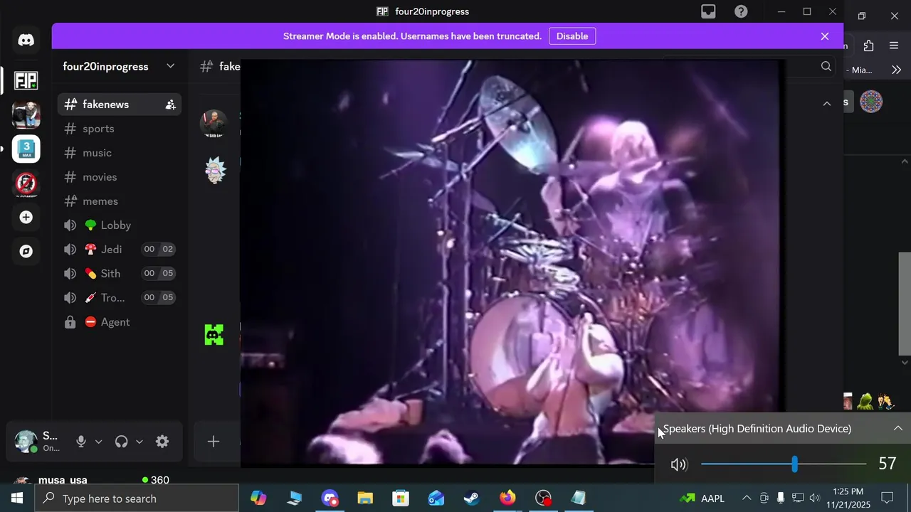Open output device options arrow beside the headphones
Screen dimensions: 911x512
tap(139, 442)
